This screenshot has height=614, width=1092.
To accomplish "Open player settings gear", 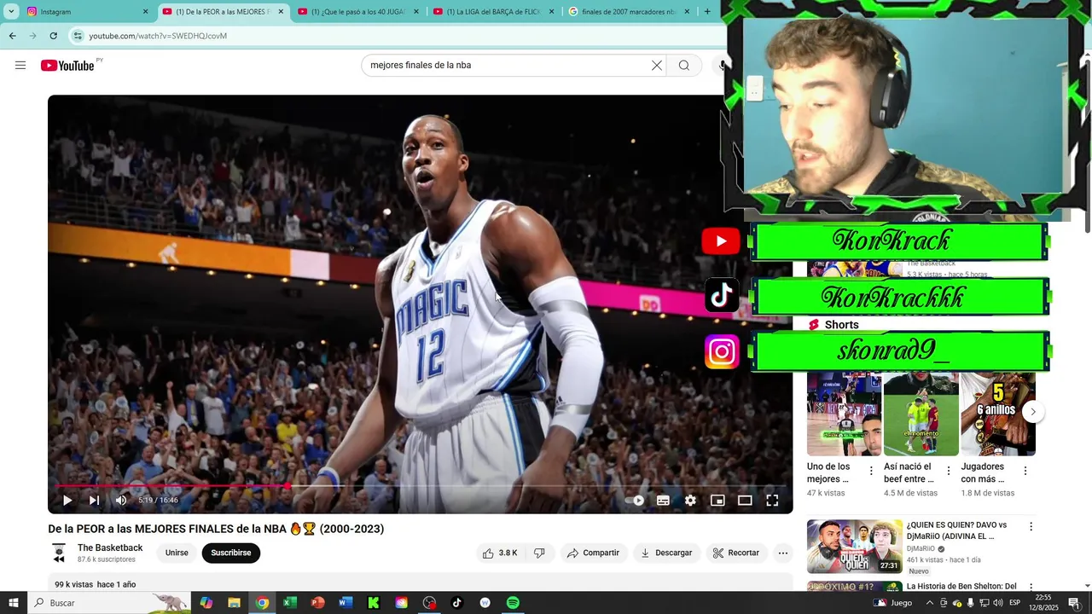I will pos(690,501).
